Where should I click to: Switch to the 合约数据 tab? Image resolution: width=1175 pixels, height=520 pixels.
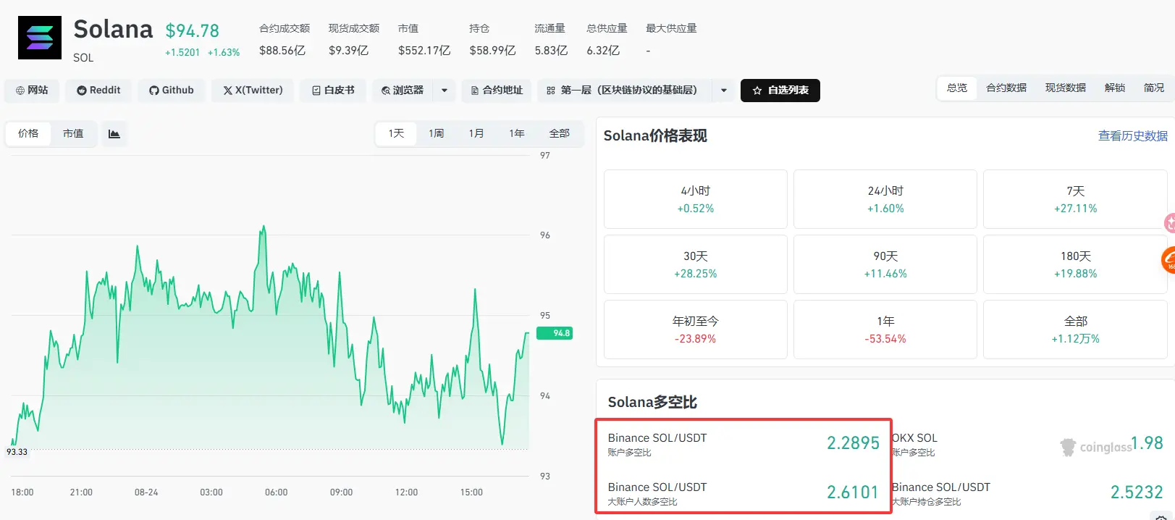point(1006,88)
